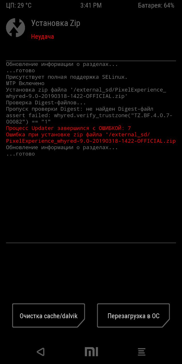The height and width of the screenshot is (364, 182).
Task: Tap the back triangle navigation icon
Action: (41, 352)
